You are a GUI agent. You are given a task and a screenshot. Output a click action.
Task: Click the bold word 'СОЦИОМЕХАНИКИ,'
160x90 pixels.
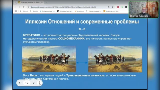pos(72,38)
